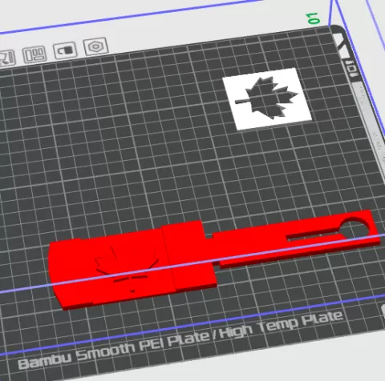Select the green plate number 01 label
This screenshot has height=381, width=385.
click(x=314, y=18)
